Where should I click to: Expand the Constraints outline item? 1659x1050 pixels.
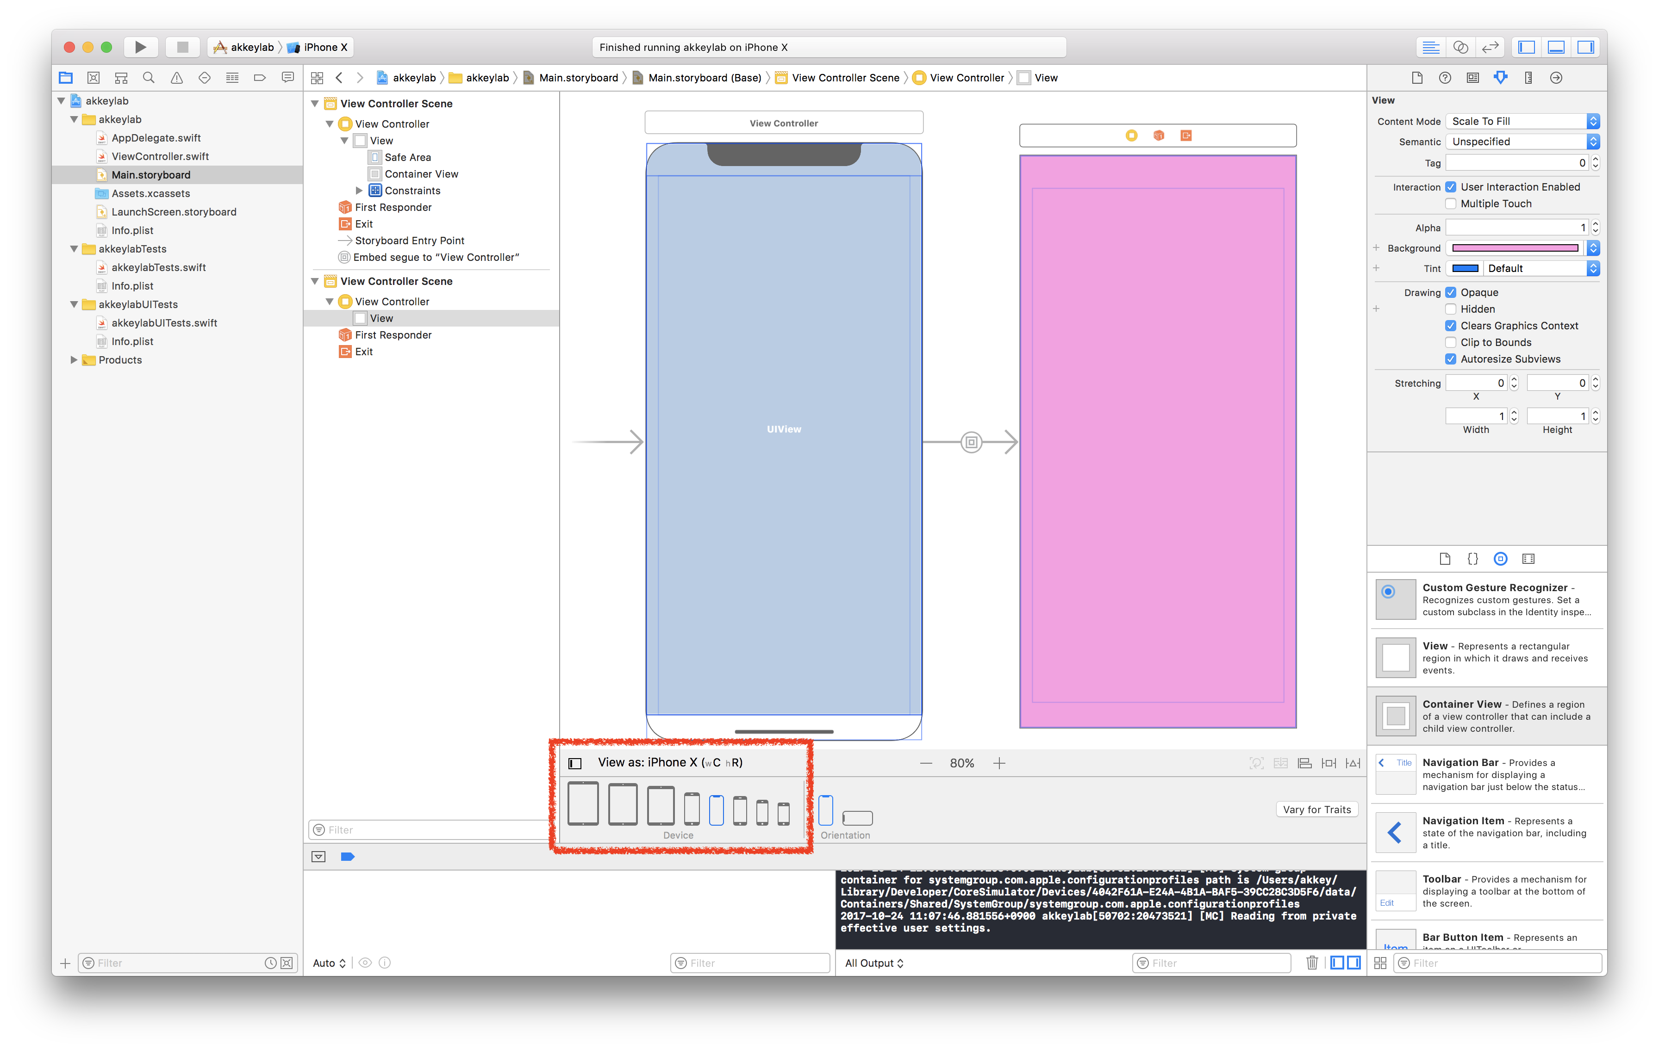click(x=359, y=191)
